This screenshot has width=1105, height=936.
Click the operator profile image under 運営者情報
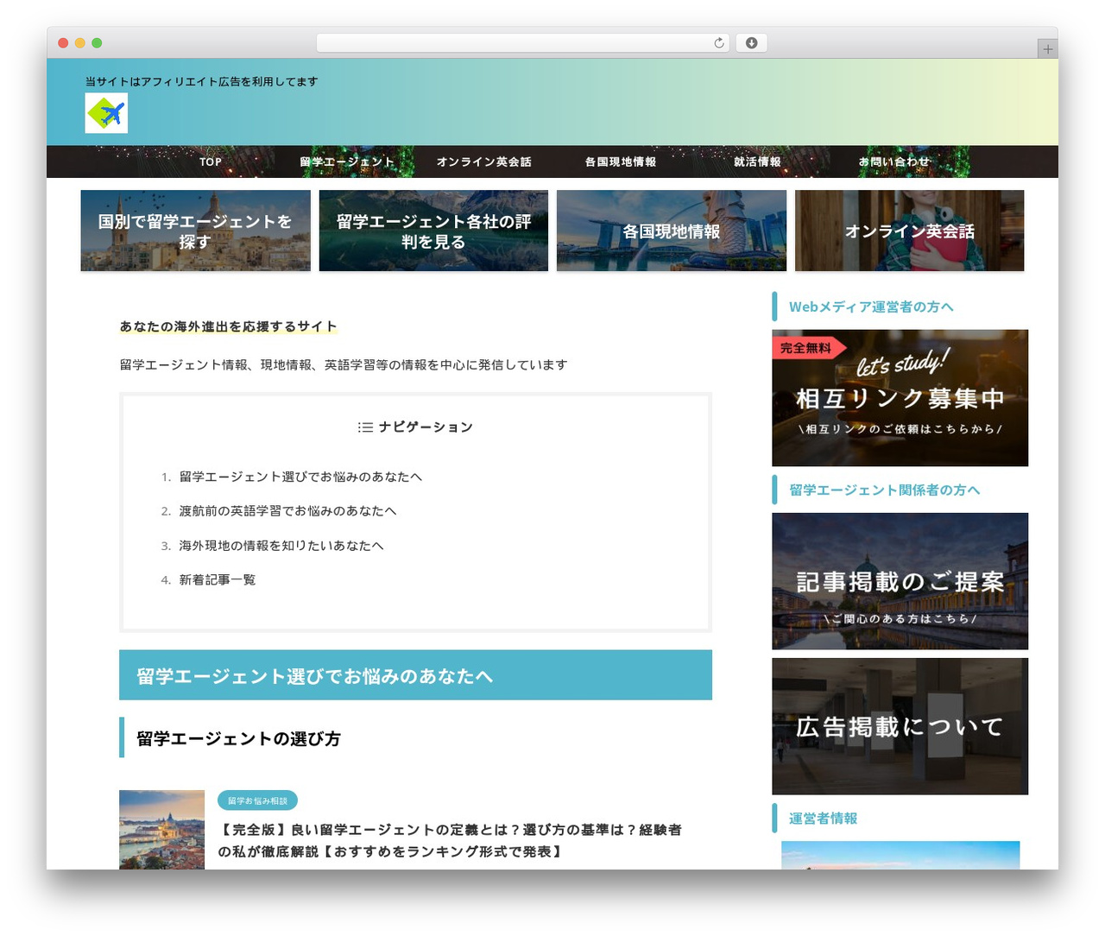pos(900,856)
